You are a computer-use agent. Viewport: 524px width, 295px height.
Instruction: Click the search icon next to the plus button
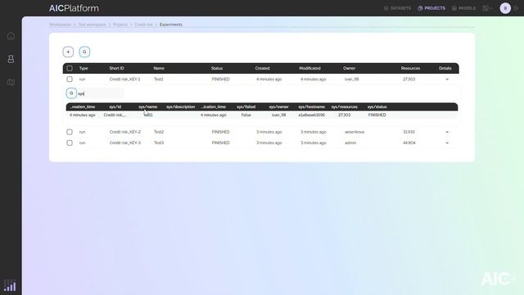tap(84, 52)
